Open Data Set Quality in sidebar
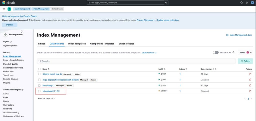The image size is (256, 121). coord(10,64)
